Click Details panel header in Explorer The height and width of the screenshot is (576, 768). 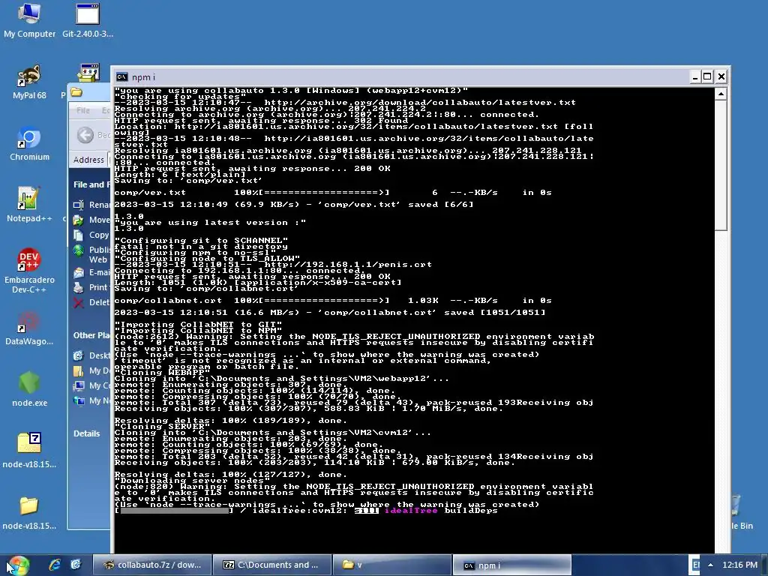87,433
